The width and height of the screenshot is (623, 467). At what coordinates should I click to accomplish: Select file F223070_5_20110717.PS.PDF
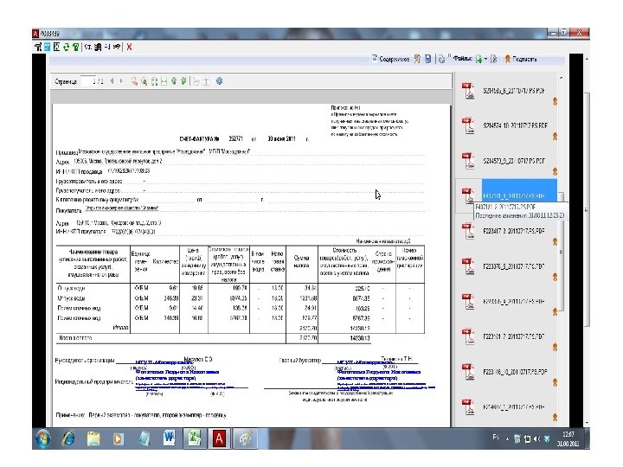click(514, 266)
